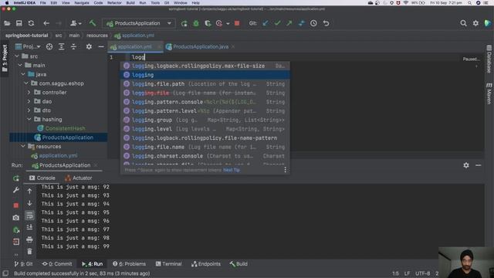This screenshot has height=278, width=494.
Task: Open the Console tab
Action: pyautogui.click(x=42, y=178)
